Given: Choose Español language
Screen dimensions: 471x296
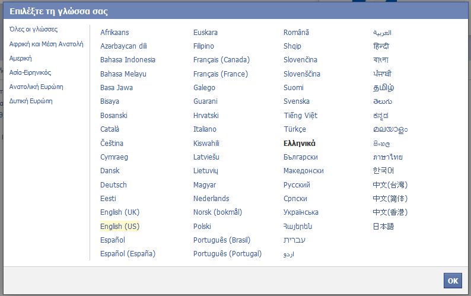Looking at the screenshot, I should click(112, 240).
